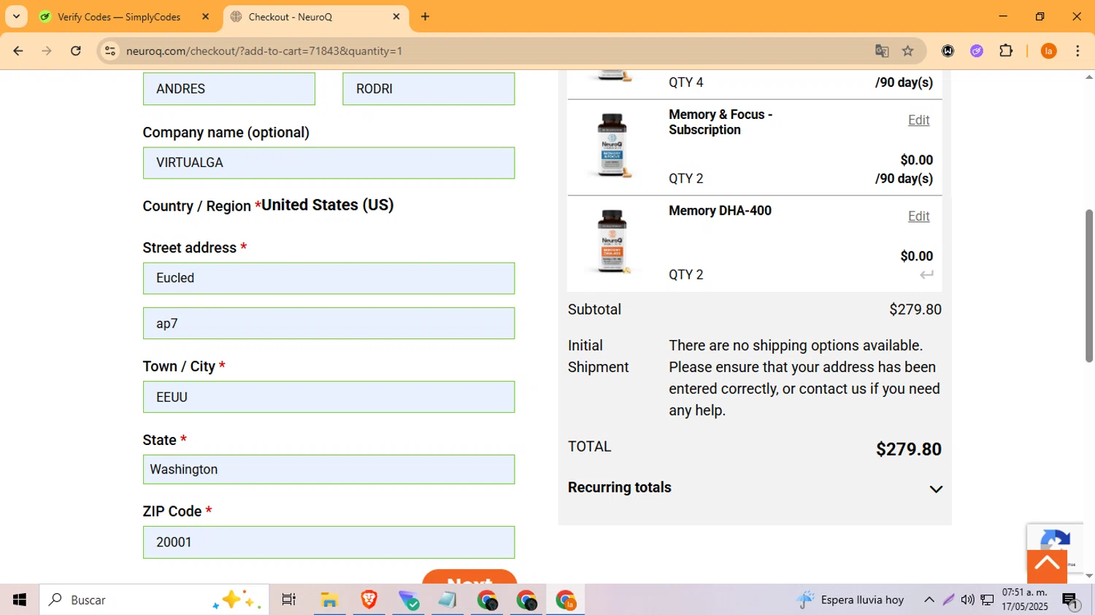
Task: Launch Brave browser from the taskbar
Action: pyautogui.click(x=369, y=600)
